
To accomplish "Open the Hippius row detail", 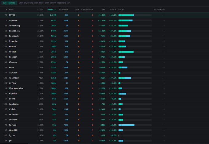I will (x=104, y=94).
